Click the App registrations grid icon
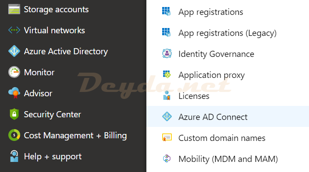Viewport: 309px width, 172px height. 167,11
